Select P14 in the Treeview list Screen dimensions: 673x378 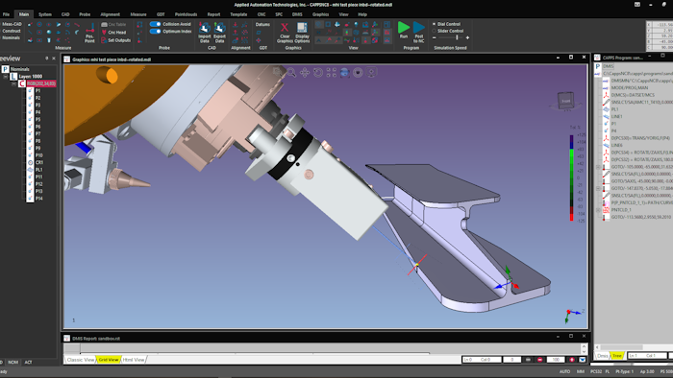(x=39, y=199)
